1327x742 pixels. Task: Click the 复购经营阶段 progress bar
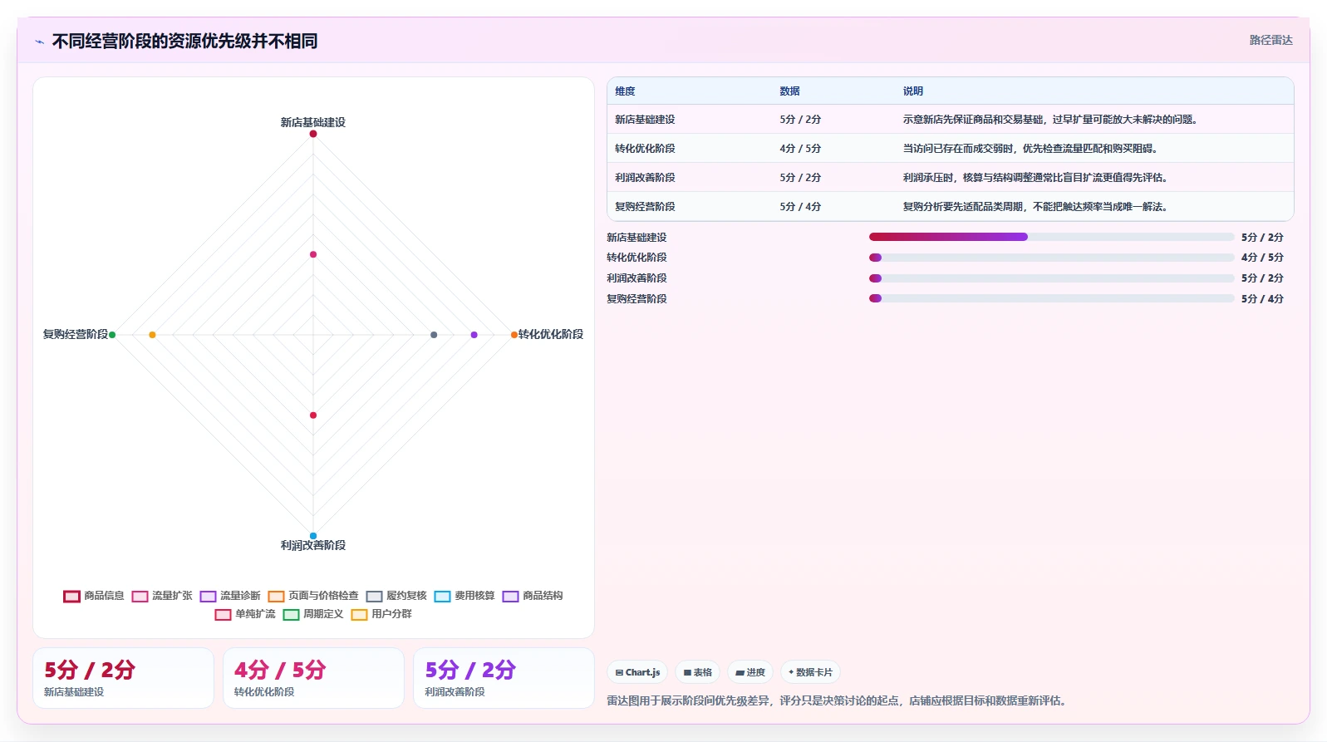point(1051,298)
